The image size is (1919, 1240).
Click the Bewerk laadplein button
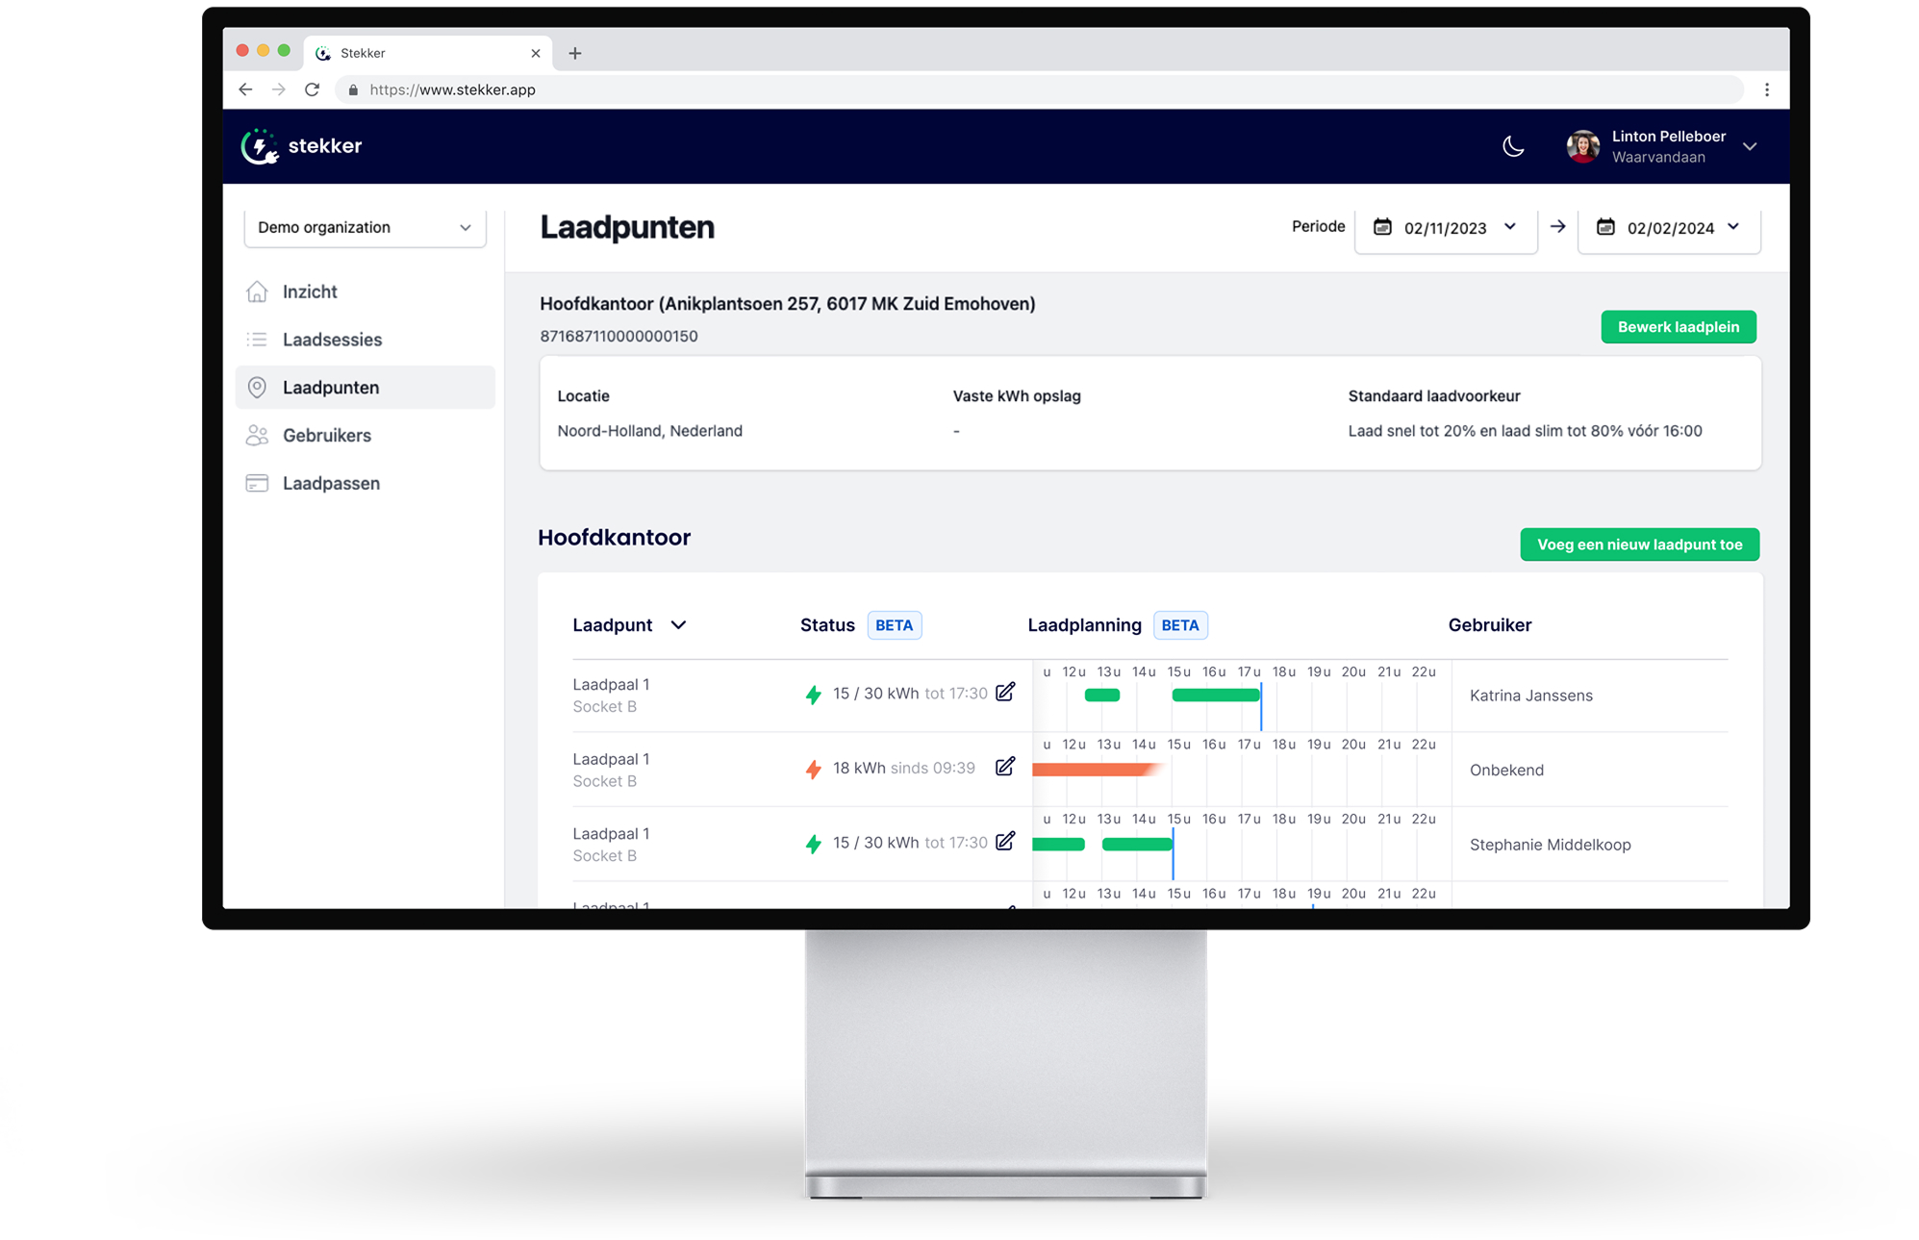[x=1678, y=327]
